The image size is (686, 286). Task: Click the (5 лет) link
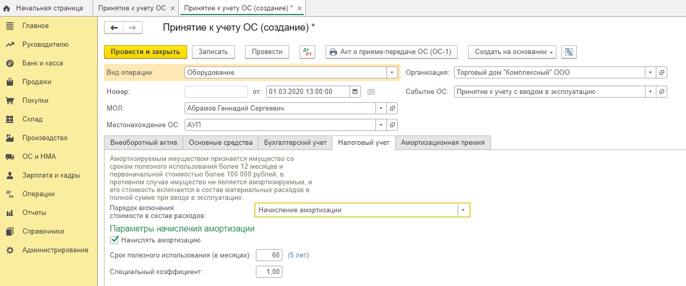click(x=299, y=255)
